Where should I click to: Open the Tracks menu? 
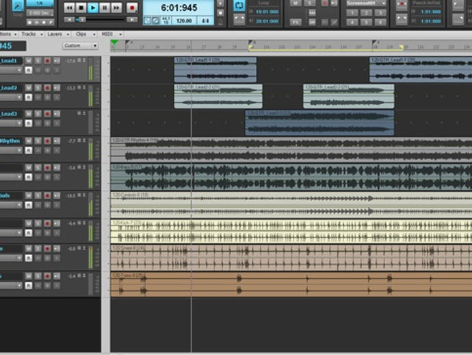click(x=31, y=34)
